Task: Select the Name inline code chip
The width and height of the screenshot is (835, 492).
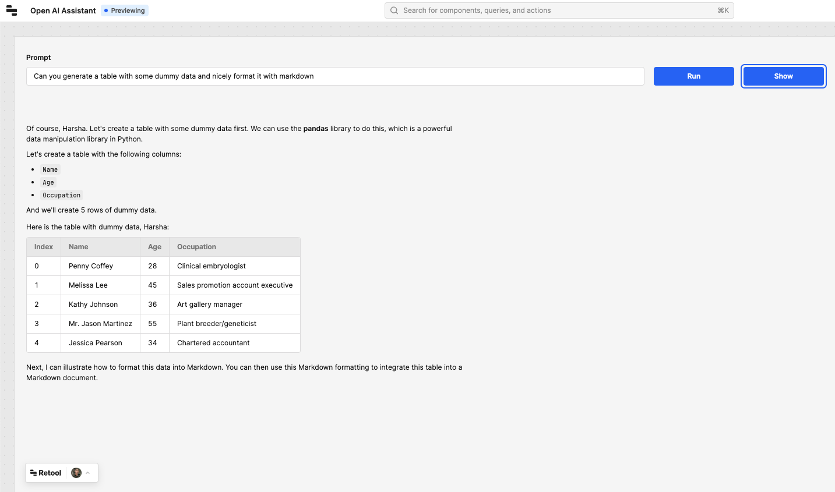Action: (50, 169)
